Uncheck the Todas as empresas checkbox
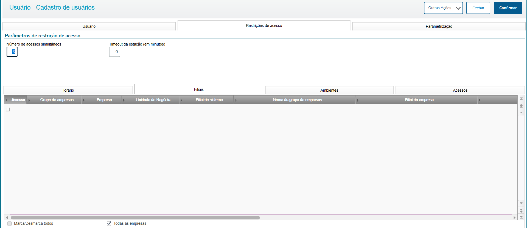Viewport: 527px width, 228px height. click(x=109, y=223)
